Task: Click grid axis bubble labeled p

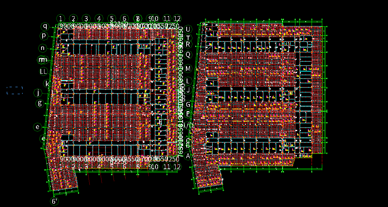Action: pyautogui.click(x=44, y=36)
